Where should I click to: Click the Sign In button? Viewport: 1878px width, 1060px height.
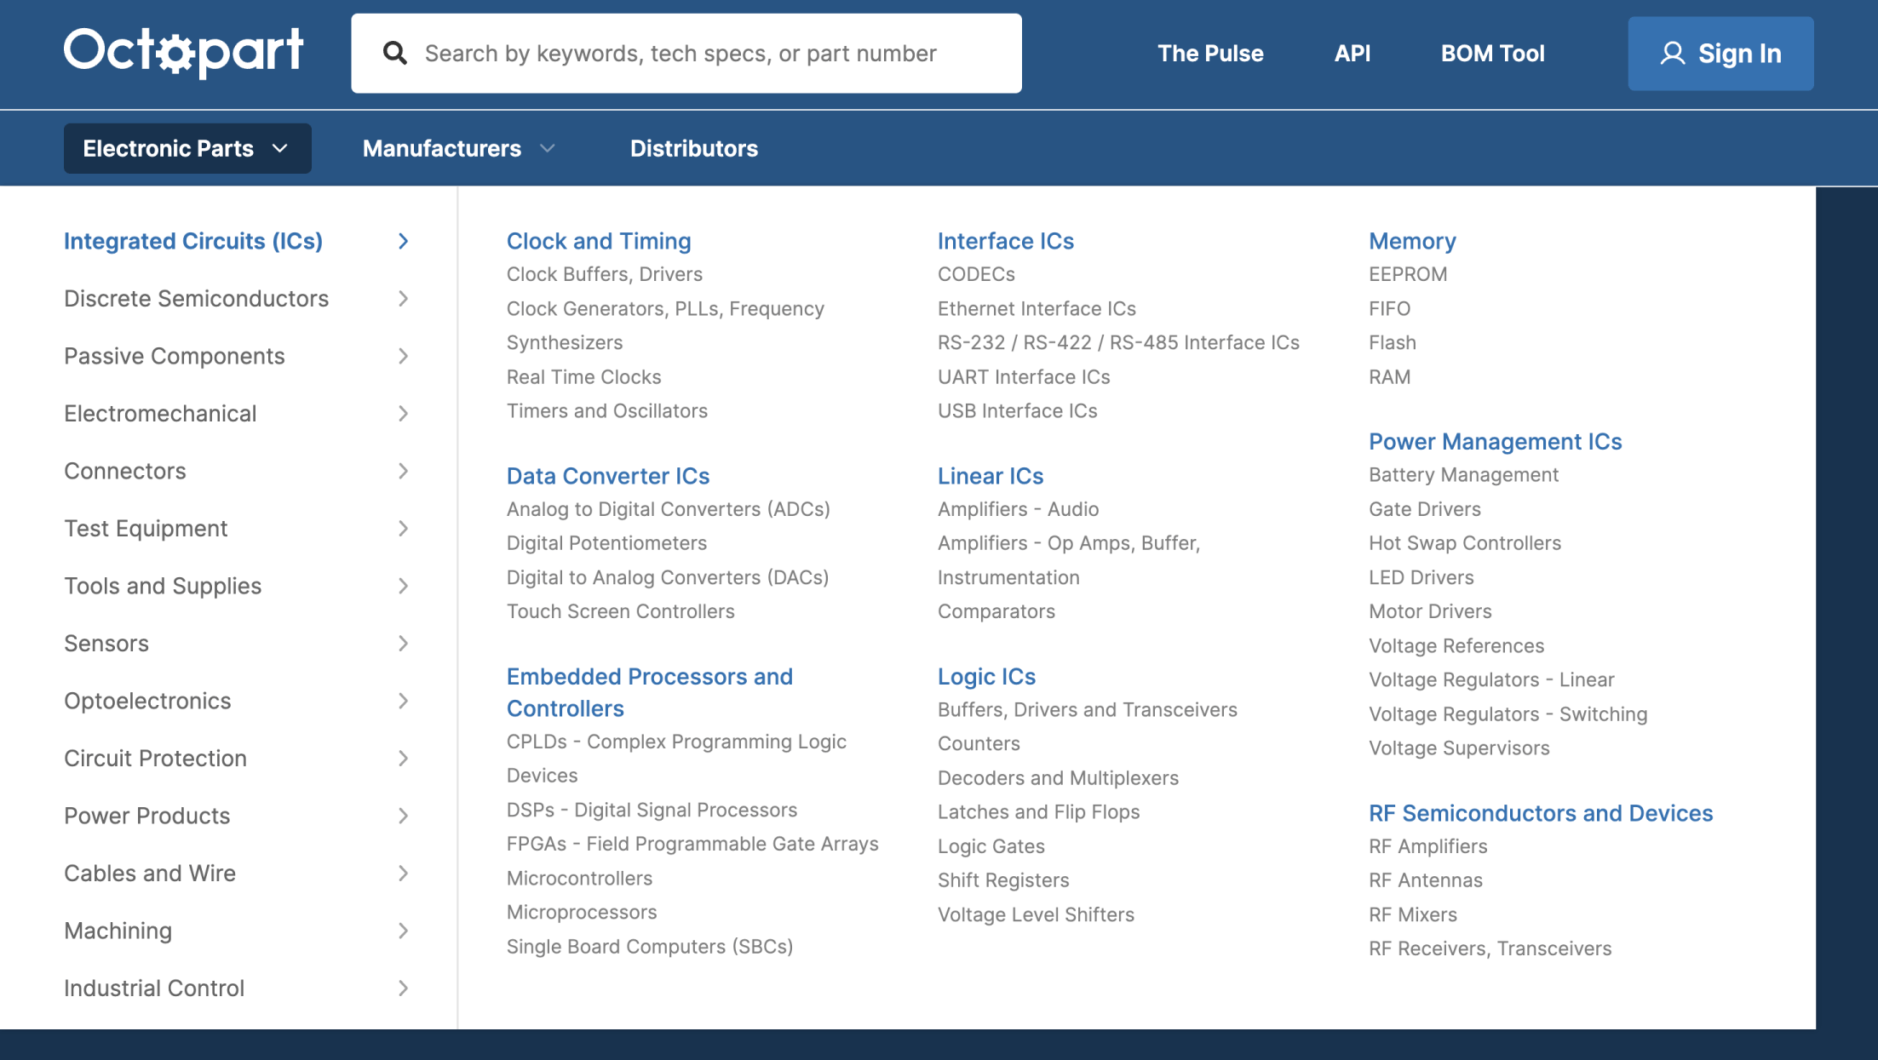1720,54
